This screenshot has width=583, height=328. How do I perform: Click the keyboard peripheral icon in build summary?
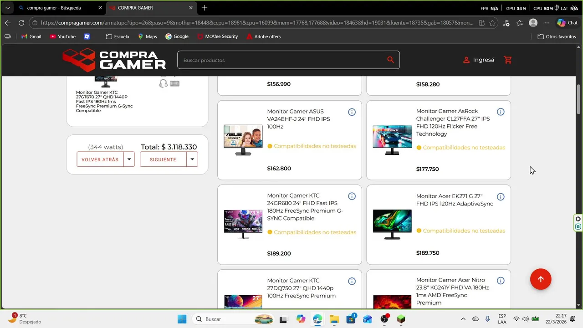[175, 83]
